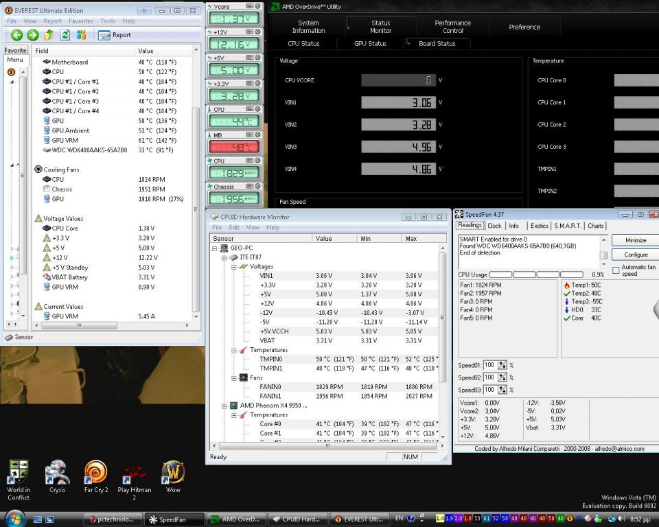Select the Far Cry 2 desktop icon
The width and height of the screenshot is (659, 527).
[x=96, y=476]
